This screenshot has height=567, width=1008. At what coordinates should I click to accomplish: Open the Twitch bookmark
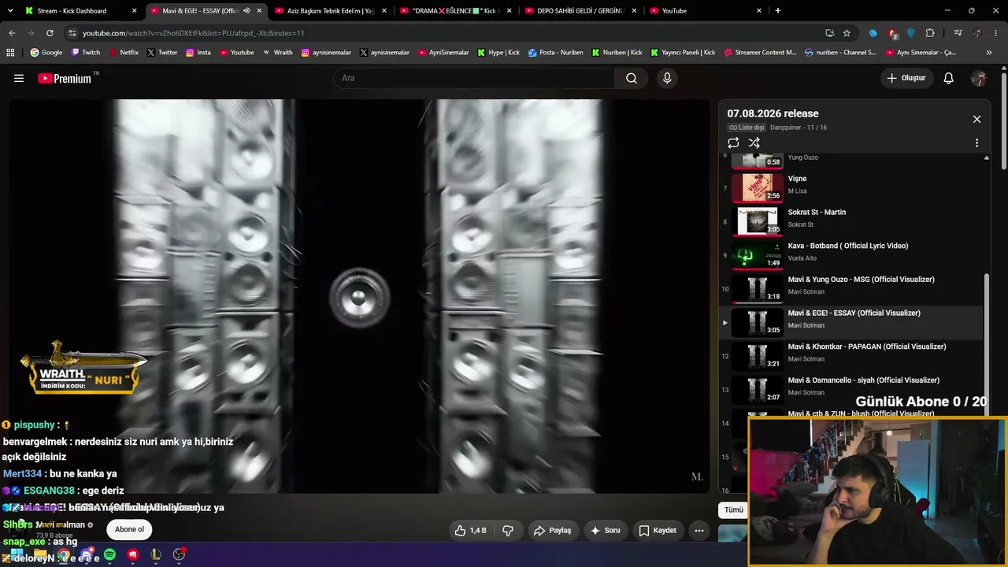click(86, 53)
